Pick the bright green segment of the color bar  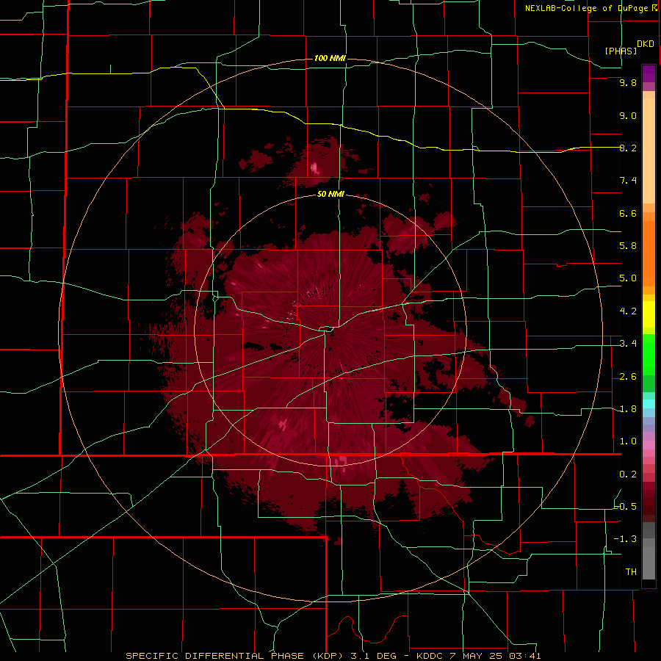pos(649,354)
